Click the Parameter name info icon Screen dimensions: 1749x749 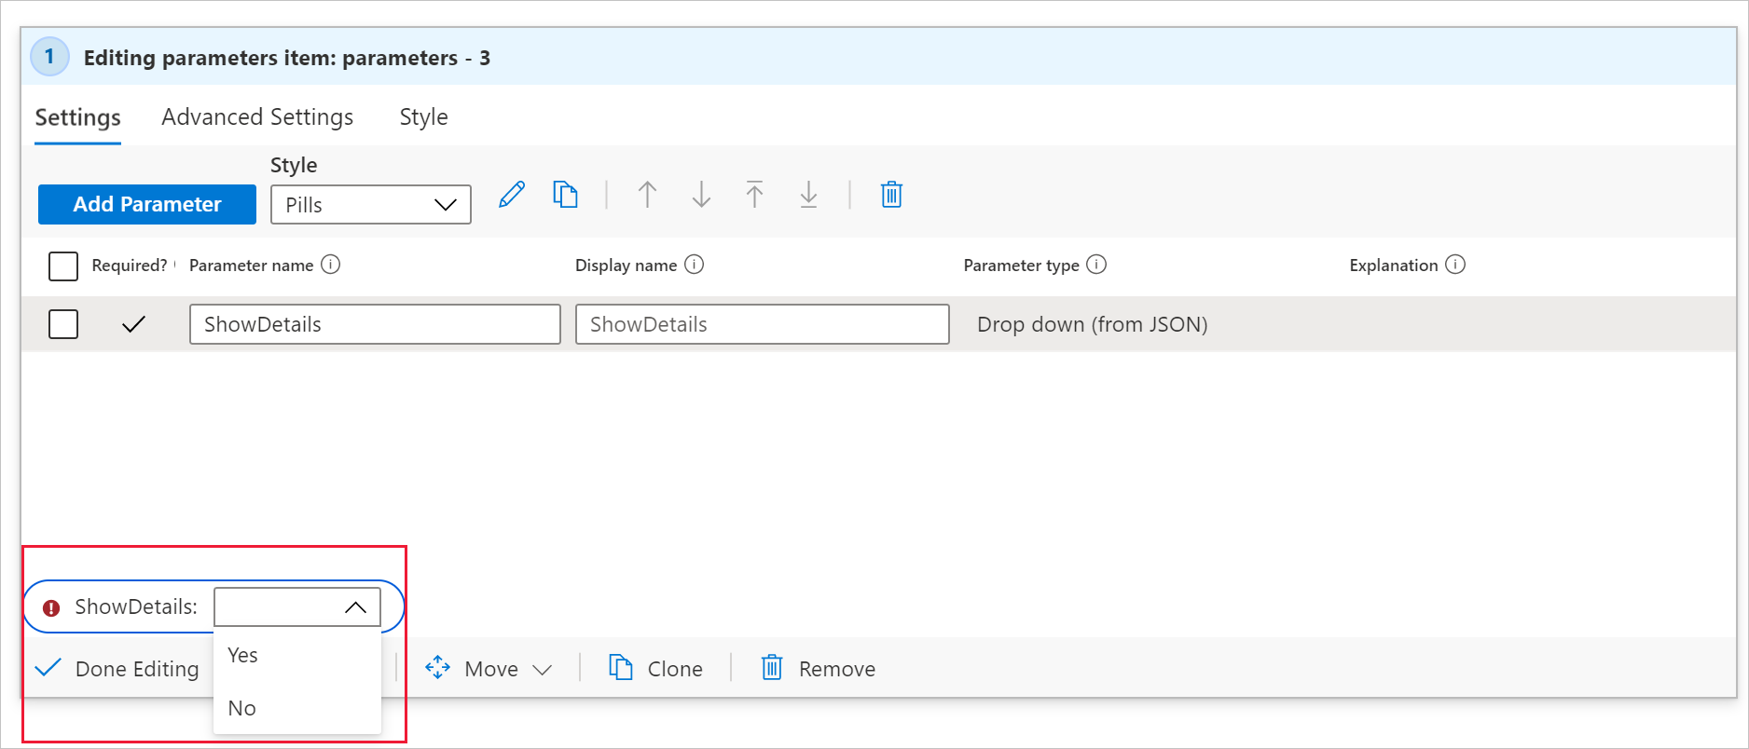(x=331, y=265)
